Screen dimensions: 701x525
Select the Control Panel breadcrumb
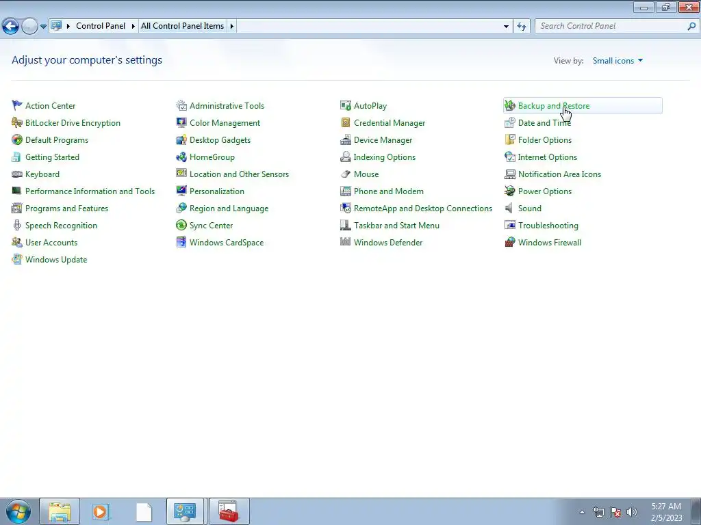tap(101, 27)
